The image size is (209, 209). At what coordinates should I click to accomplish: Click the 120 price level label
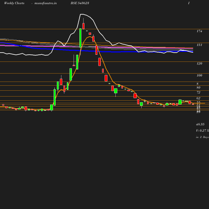click(x=199, y=64)
